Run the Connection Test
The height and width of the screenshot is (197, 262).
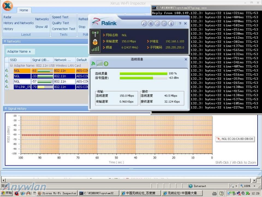pyautogui.click(x=64, y=29)
